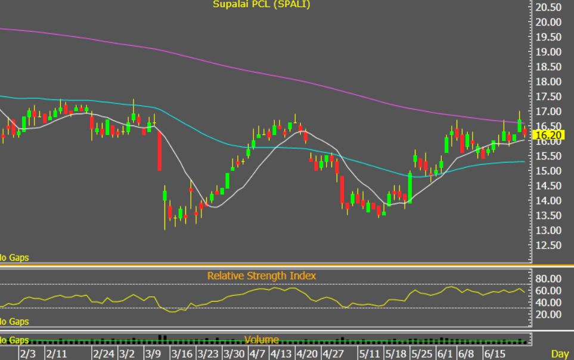The height and width of the screenshot is (360, 574).
Task: Select the 6/15 date label
Action: (x=495, y=354)
